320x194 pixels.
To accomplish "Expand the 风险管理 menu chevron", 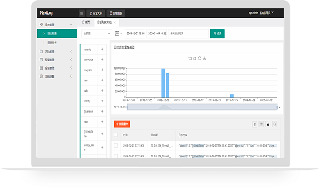I will pyautogui.click(x=71, y=51).
